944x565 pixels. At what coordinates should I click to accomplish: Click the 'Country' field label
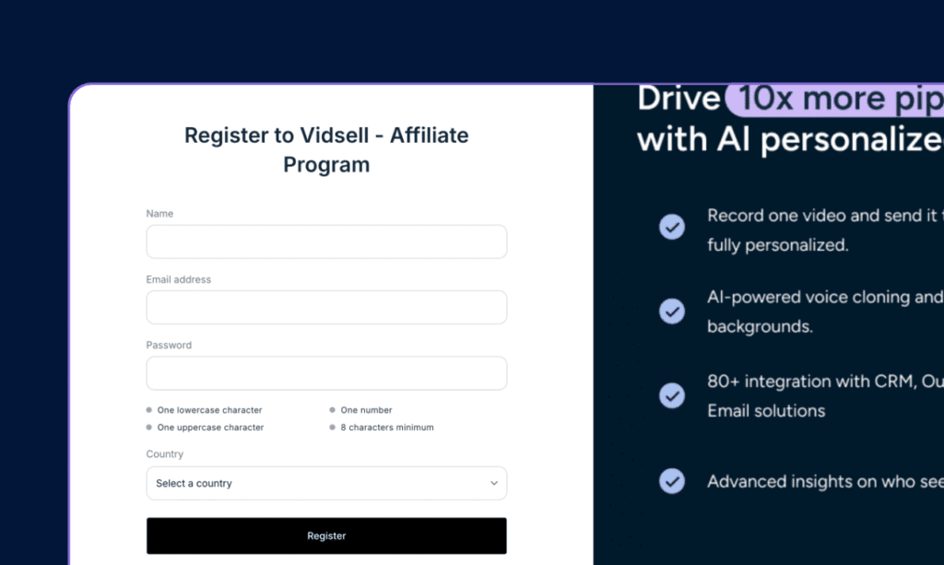(164, 454)
